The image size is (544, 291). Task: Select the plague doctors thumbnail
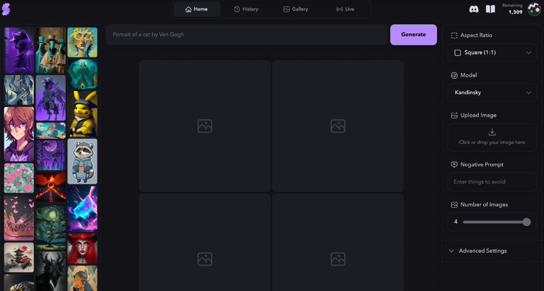[50, 50]
